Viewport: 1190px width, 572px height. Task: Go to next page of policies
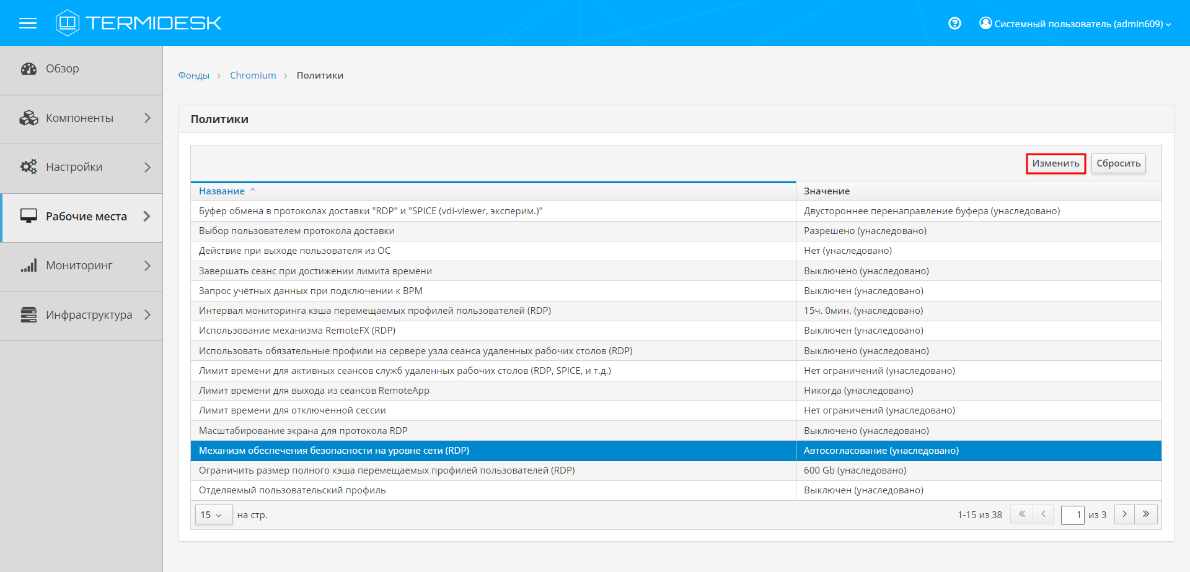pyautogui.click(x=1124, y=514)
